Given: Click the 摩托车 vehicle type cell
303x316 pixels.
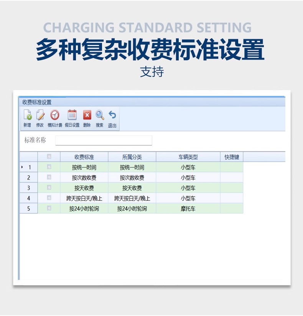Looking at the screenshot, I should [x=188, y=209].
